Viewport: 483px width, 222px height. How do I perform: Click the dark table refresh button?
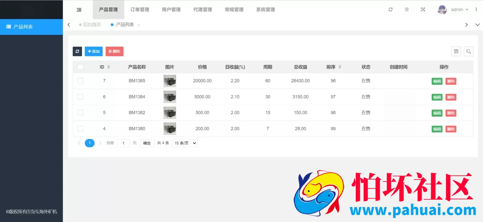click(x=77, y=51)
